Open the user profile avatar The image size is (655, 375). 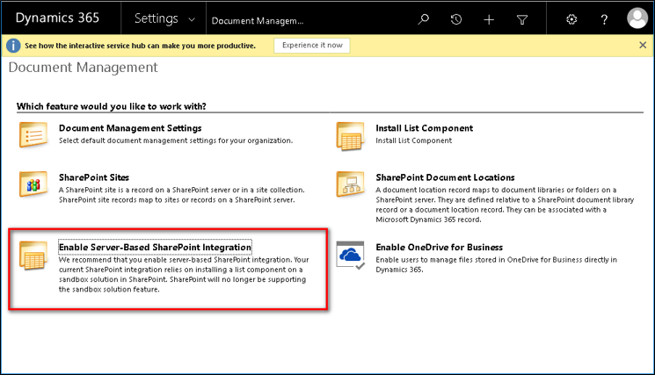pyautogui.click(x=637, y=18)
